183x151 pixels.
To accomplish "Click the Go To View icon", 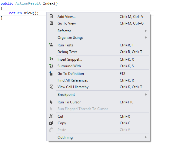I will pos(51,23).
